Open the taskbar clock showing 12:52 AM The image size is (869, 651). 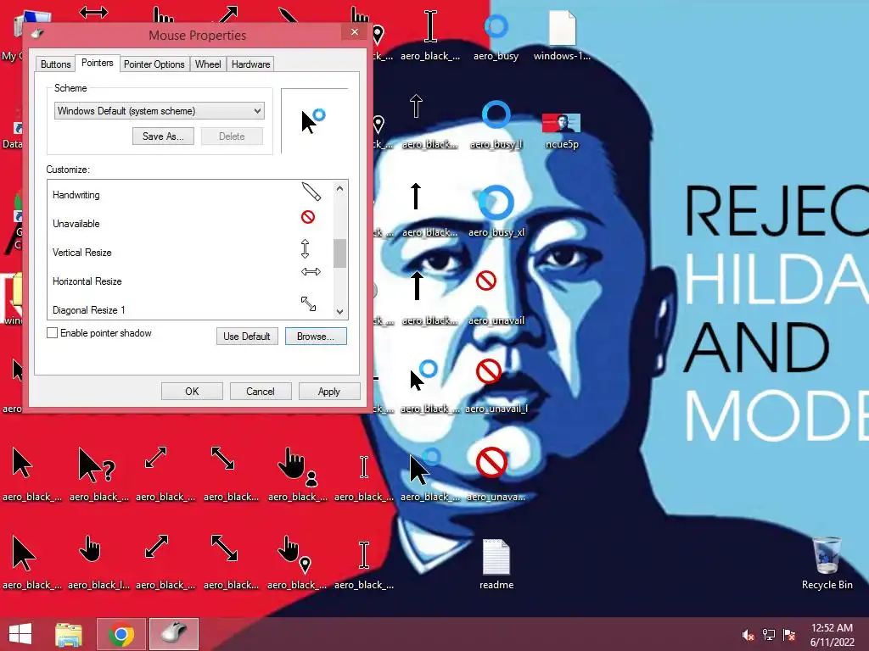point(832,635)
